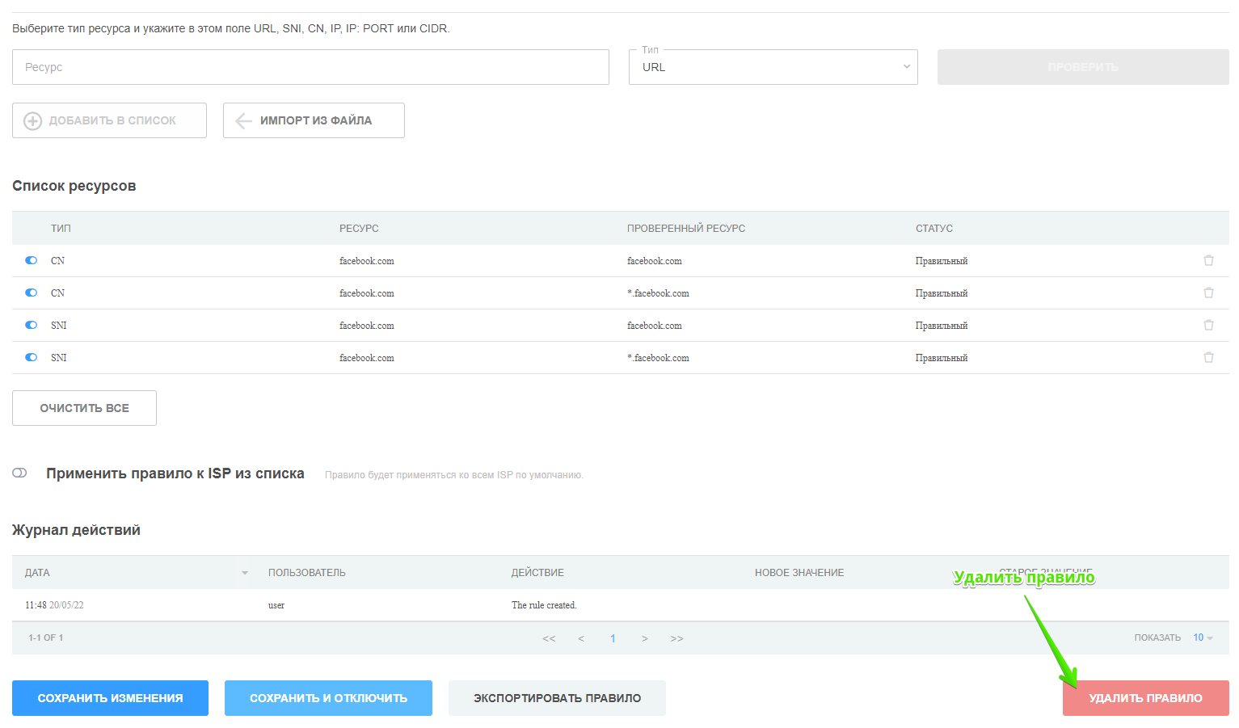Click into the 'Ресурс' input field
Screen dimensions: 1239x728
[310, 67]
